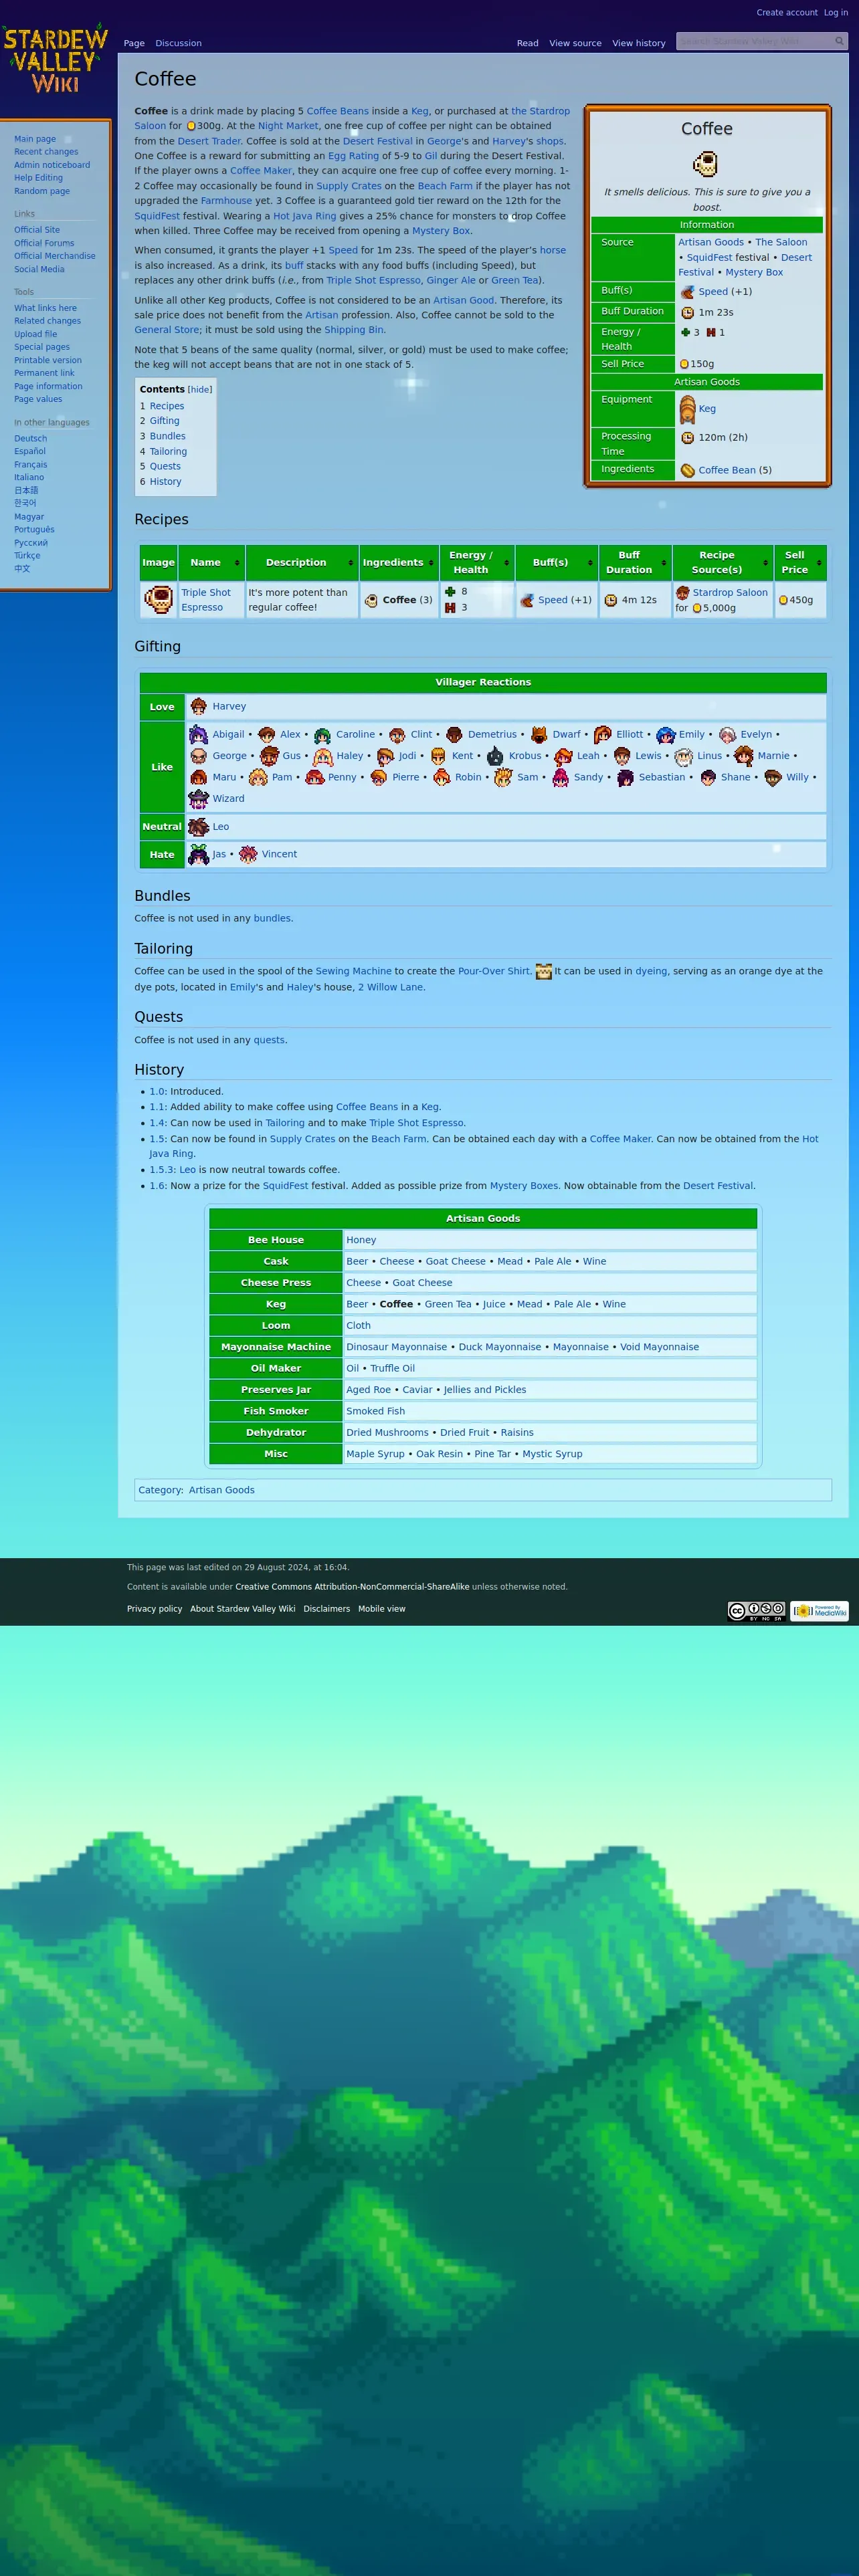The height and width of the screenshot is (2576, 859).
Task: Sort recipes table by Sell Price
Action: 800,562
